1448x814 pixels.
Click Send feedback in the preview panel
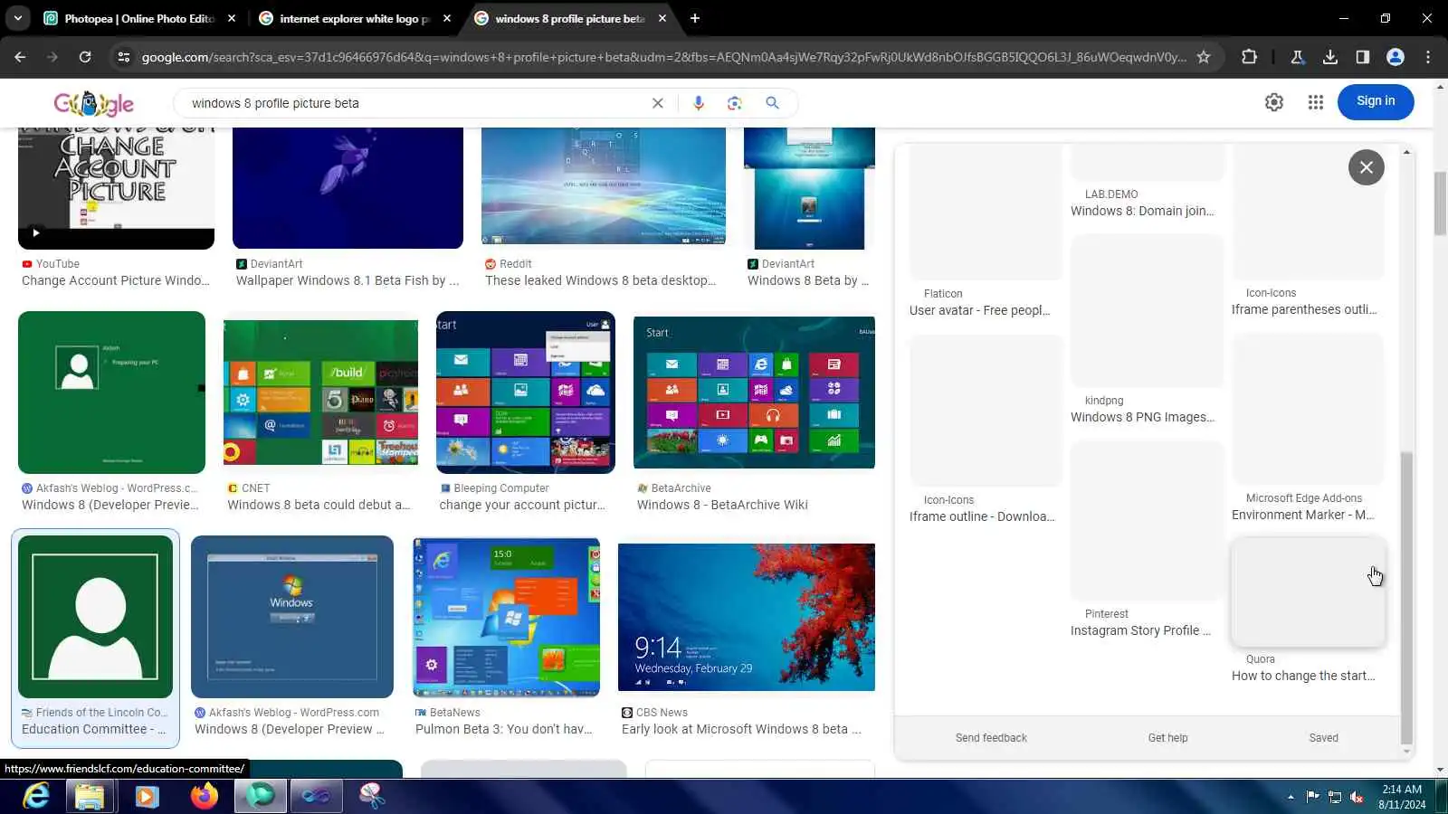[x=991, y=738]
